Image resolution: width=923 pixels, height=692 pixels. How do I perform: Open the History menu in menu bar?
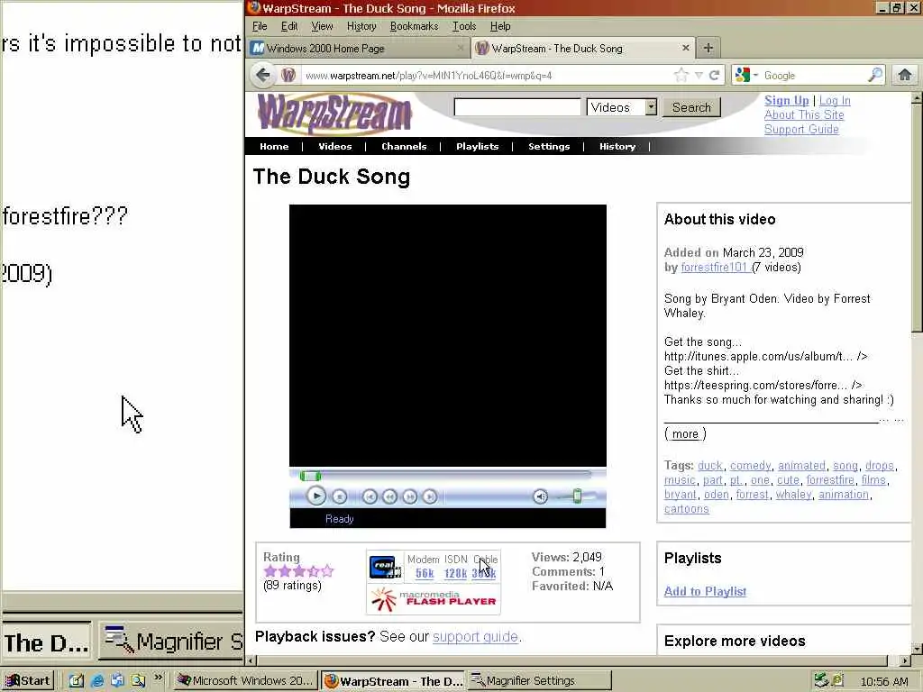(x=361, y=26)
